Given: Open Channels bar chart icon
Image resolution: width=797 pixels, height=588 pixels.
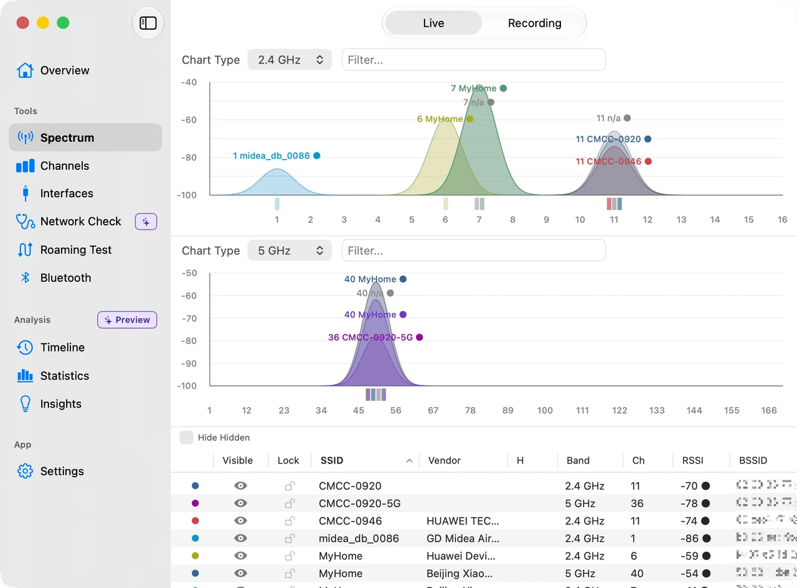Looking at the screenshot, I should click(x=25, y=166).
